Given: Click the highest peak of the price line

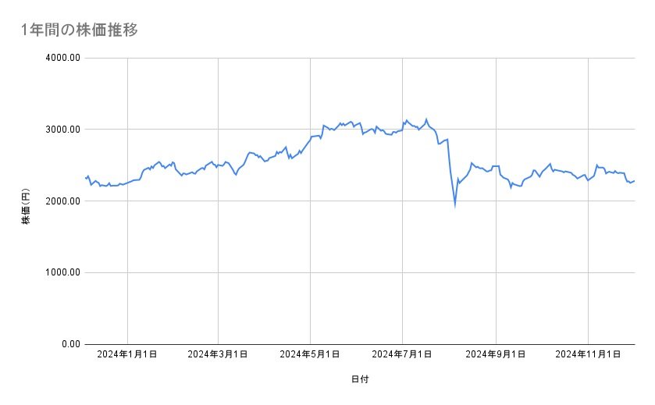Looking at the screenshot, I should pyautogui.click(x=426, y=119).
